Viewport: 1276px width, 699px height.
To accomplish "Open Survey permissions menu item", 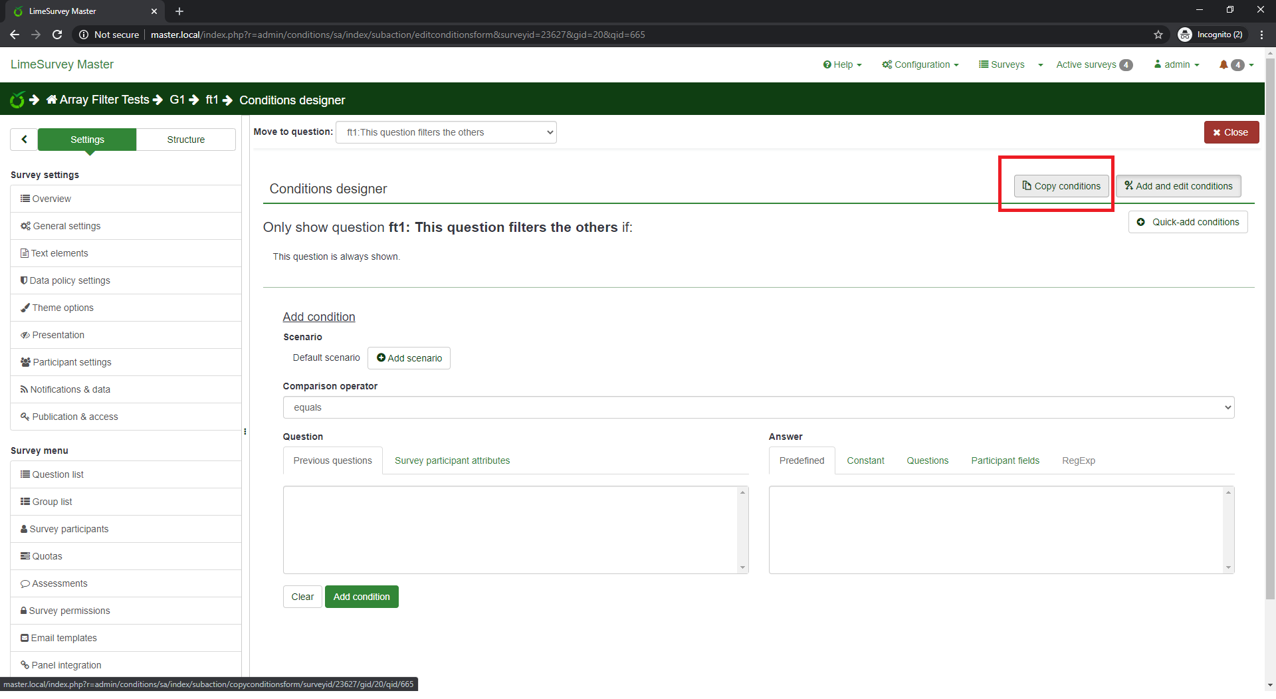I will pos(126,611).
